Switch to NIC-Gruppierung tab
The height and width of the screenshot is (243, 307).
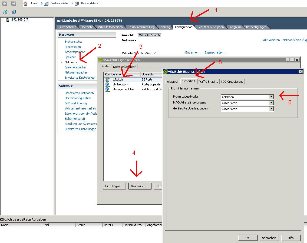(x=232, y=82)
